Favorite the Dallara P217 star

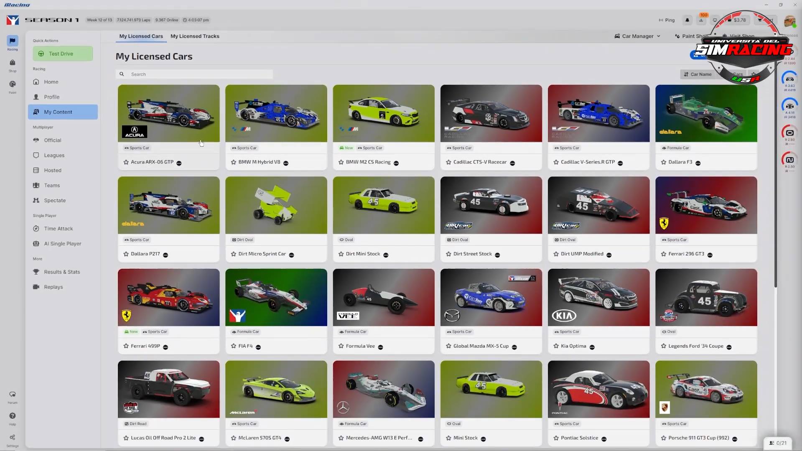coord(126,254)
